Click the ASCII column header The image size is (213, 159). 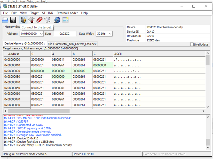(159, 54)
